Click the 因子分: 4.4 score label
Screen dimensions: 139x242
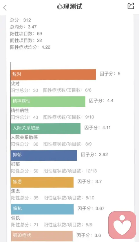point(101,101)
